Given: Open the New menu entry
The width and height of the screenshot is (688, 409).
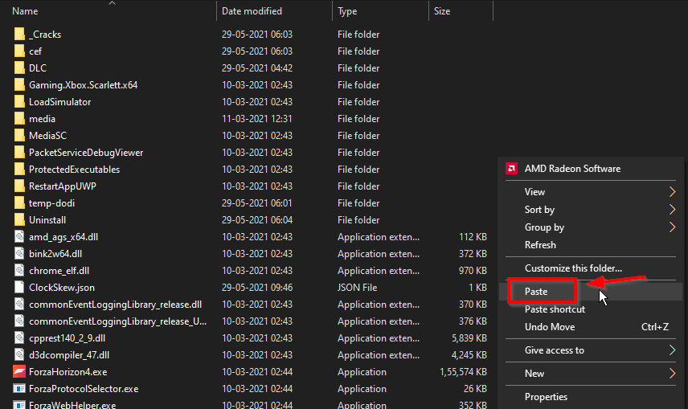Looking at the screenshot, I should click(591, 374).
